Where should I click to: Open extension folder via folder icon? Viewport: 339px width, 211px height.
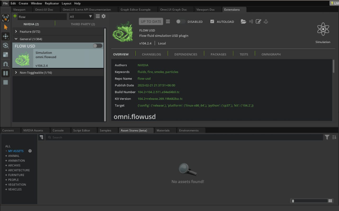[243, 21]
